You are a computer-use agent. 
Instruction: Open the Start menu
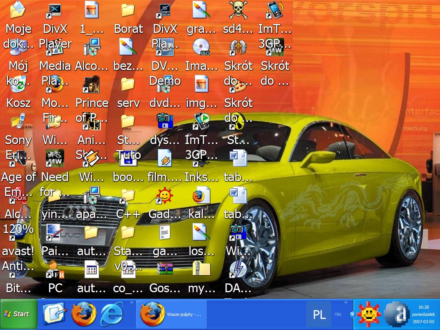[x=18, y=314]
